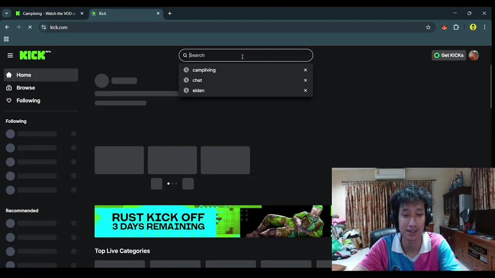495x278 pixels.
Task: Click the 'Following' section heading in sidebar
Action: (x=16, y=121)
